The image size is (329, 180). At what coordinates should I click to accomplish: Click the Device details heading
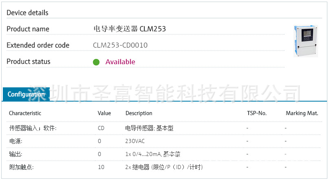point(27,13)
